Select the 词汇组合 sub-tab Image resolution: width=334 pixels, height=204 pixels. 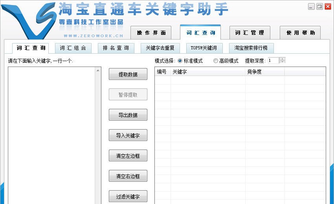click(73, 48)
